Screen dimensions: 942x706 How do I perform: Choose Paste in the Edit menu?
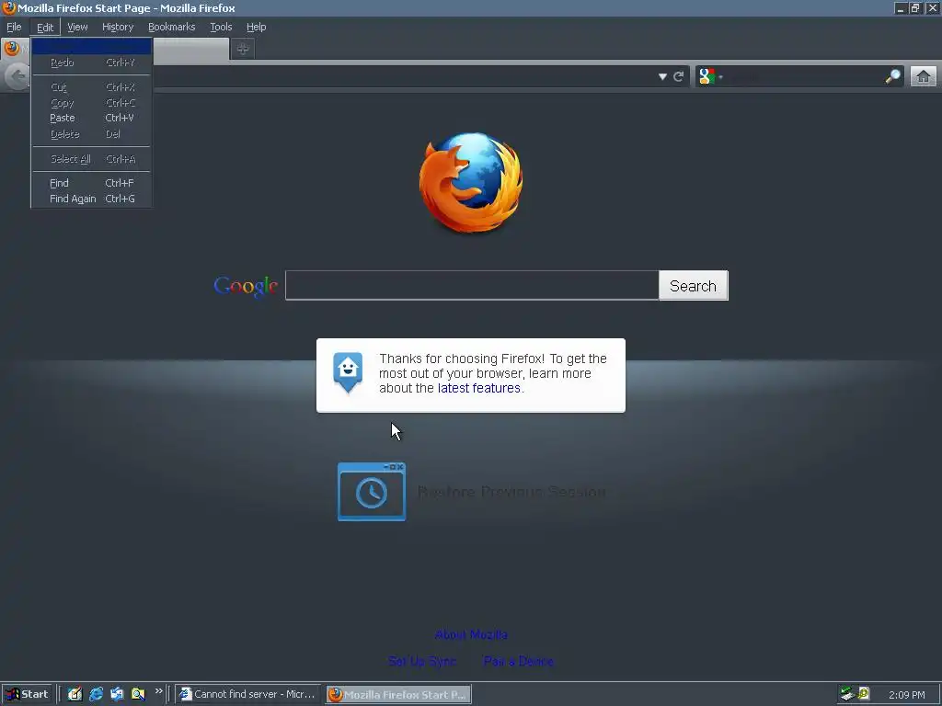91,119
